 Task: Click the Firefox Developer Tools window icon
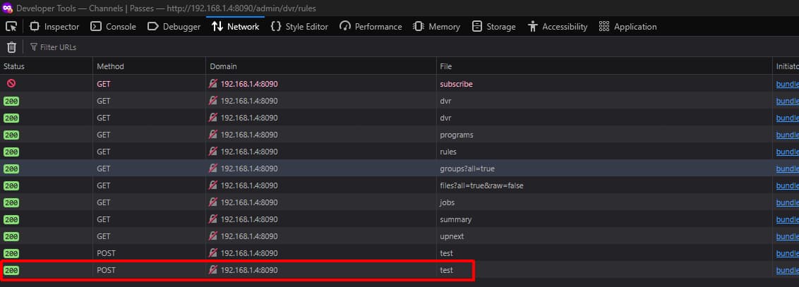pyautogui.click(x=8, y=7)
